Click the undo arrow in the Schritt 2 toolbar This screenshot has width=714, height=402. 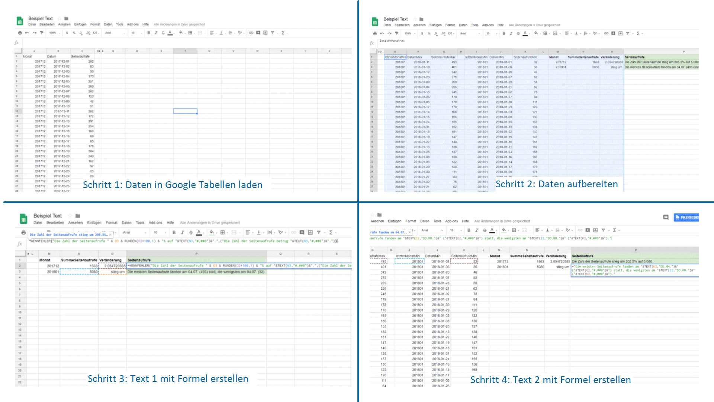click(382, 33)
